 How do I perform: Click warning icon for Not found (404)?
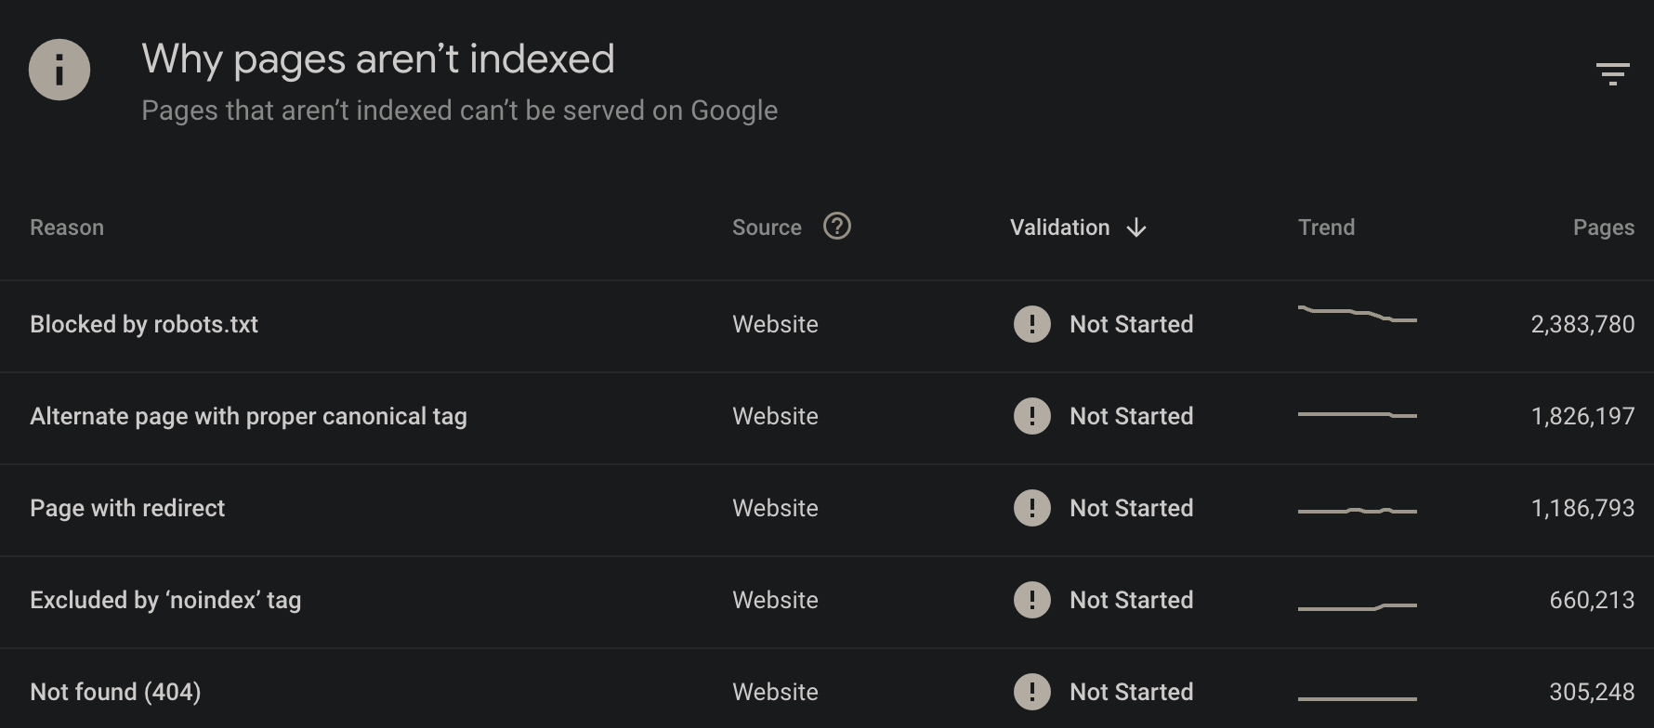click(x=1031, y=692)
